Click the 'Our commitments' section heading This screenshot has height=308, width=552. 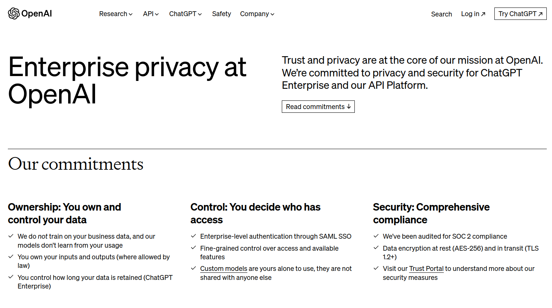[76, 164]
